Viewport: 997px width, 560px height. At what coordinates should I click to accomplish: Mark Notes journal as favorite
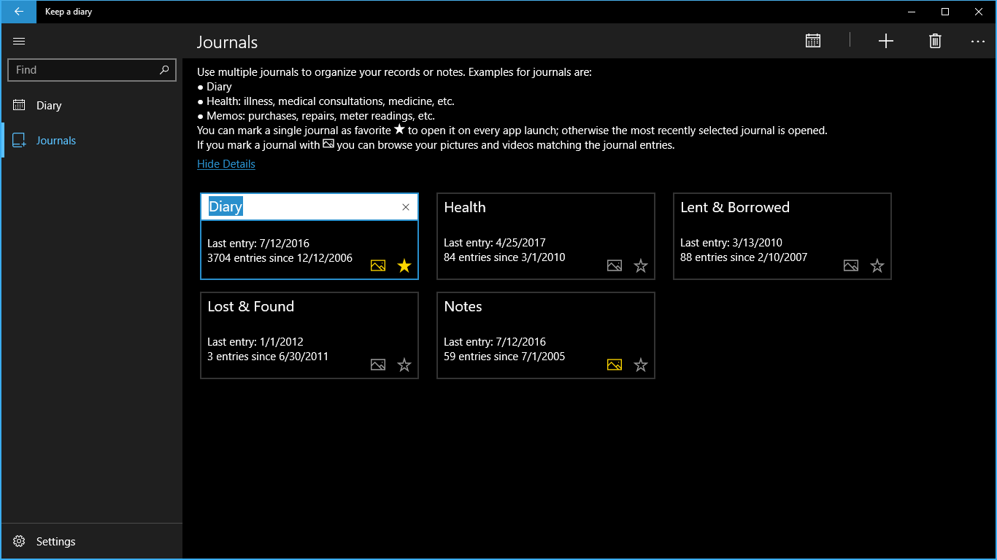point(641,365)
